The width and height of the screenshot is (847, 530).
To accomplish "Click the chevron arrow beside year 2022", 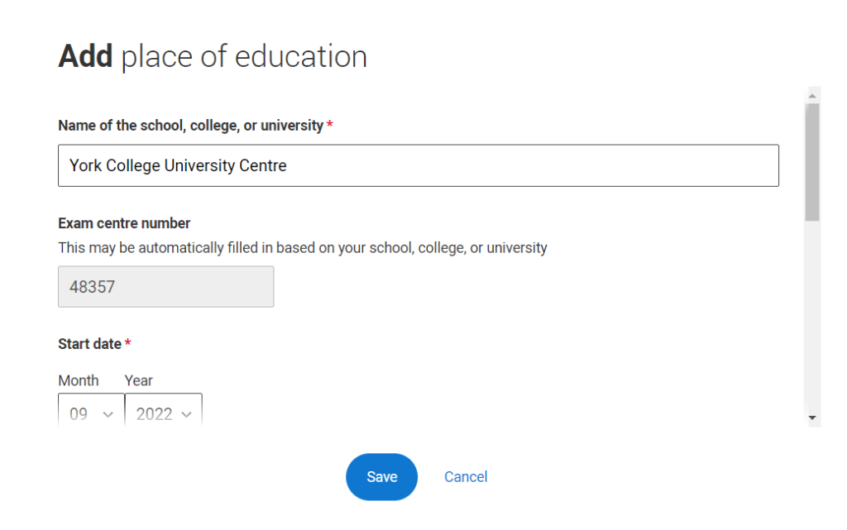I will (x=186, y=414).
